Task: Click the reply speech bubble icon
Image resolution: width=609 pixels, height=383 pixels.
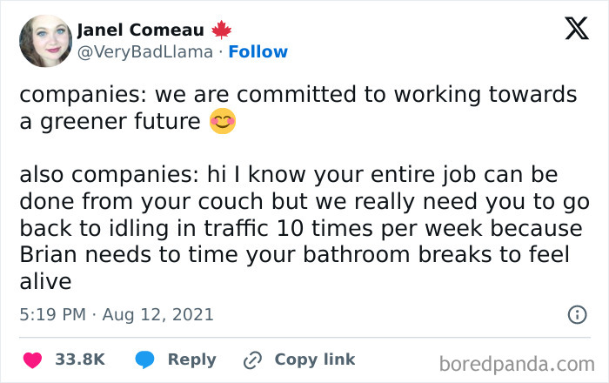Action: [x=146, y=359]
